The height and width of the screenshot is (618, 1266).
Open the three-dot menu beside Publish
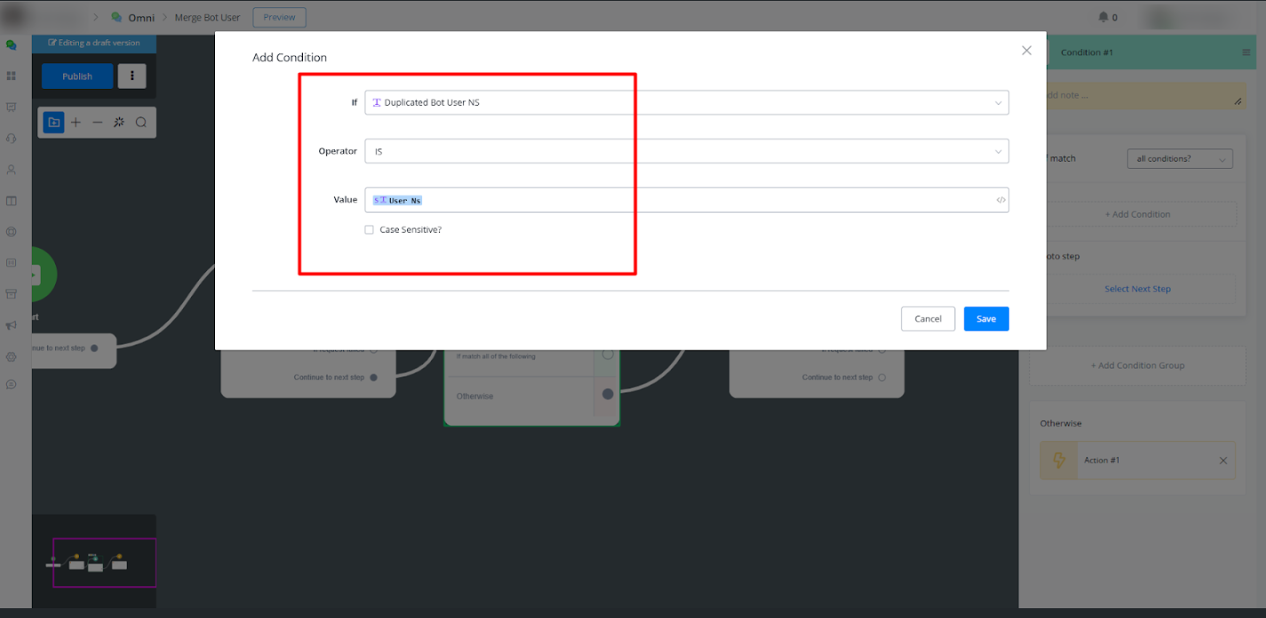131,76
